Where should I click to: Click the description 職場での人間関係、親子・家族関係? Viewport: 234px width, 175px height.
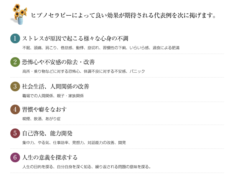53,96
